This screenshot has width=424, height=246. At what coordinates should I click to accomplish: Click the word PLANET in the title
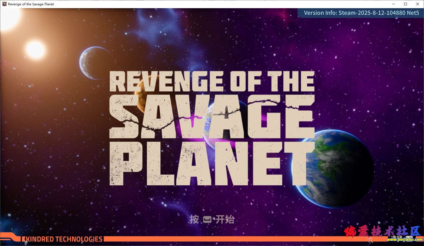(x=212, y=164)
